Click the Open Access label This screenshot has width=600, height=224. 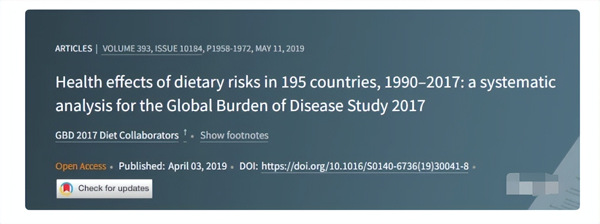81,166
